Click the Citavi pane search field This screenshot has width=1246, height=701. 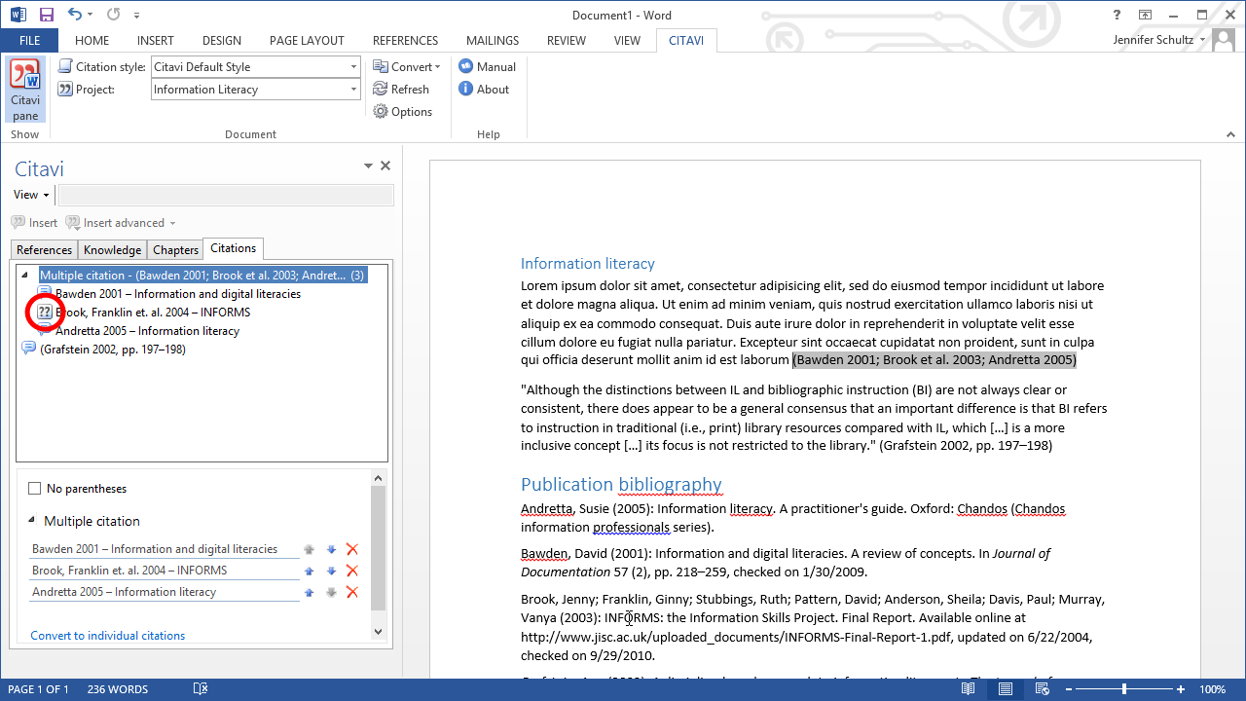click(226, 195)
